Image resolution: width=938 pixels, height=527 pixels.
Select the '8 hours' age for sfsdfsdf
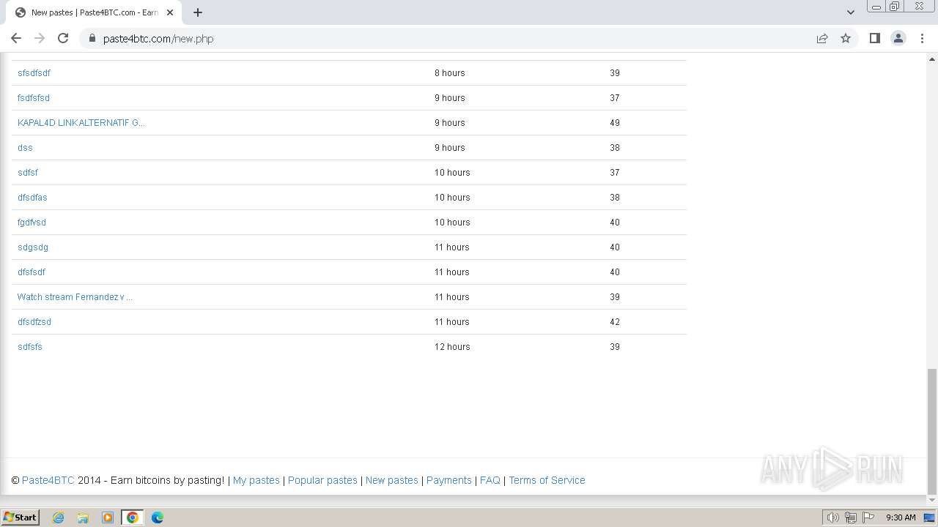pyautogui.click(x=450, y=73)
